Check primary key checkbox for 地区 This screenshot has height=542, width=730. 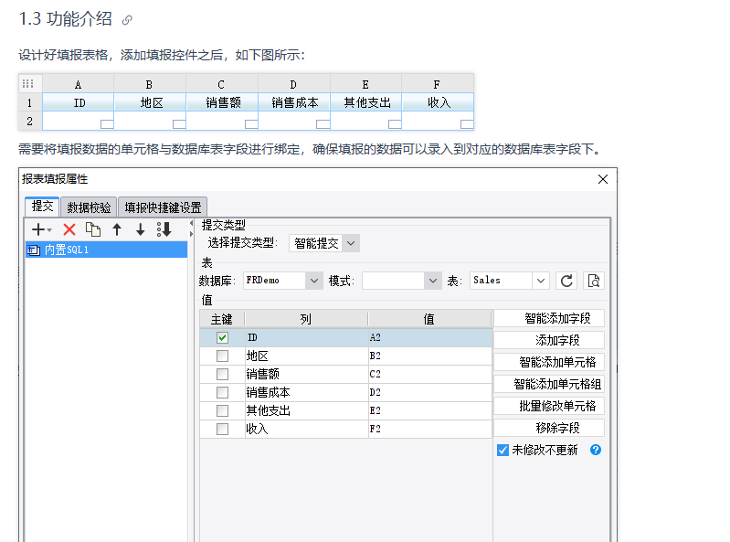tap(223, 356)
